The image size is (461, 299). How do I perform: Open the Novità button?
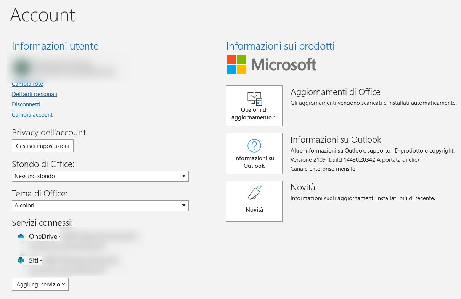point(254,201)
